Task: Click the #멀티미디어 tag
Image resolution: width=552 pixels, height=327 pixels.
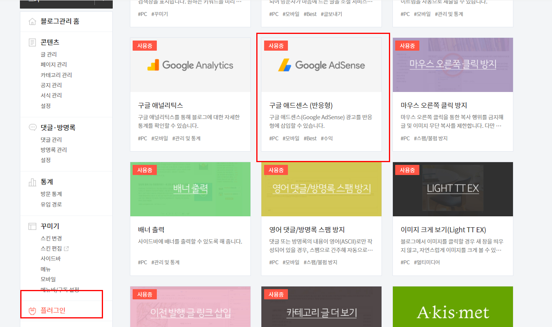Action: tap(427, 262)
